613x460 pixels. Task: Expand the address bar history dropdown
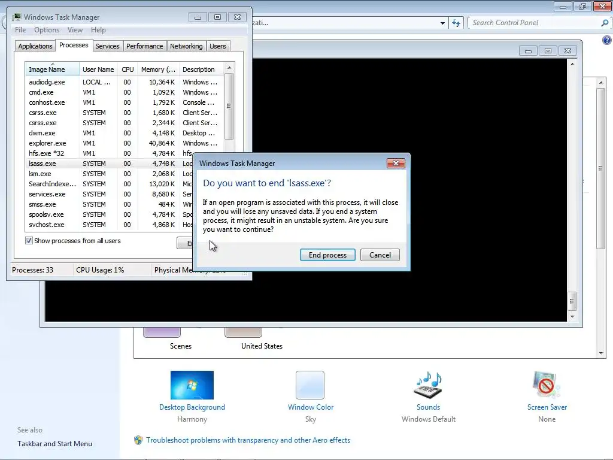[442, 23]
